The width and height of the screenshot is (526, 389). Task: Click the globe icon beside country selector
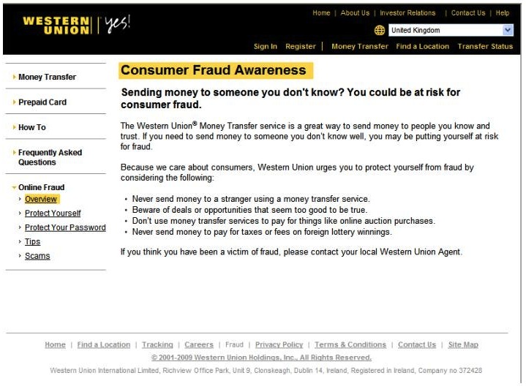[x=380, y=31]
